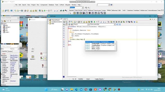Switch to Additional component palette tab
Image resolution: width=165 pixels, height=92 pixels.
(x=90, y=10)
